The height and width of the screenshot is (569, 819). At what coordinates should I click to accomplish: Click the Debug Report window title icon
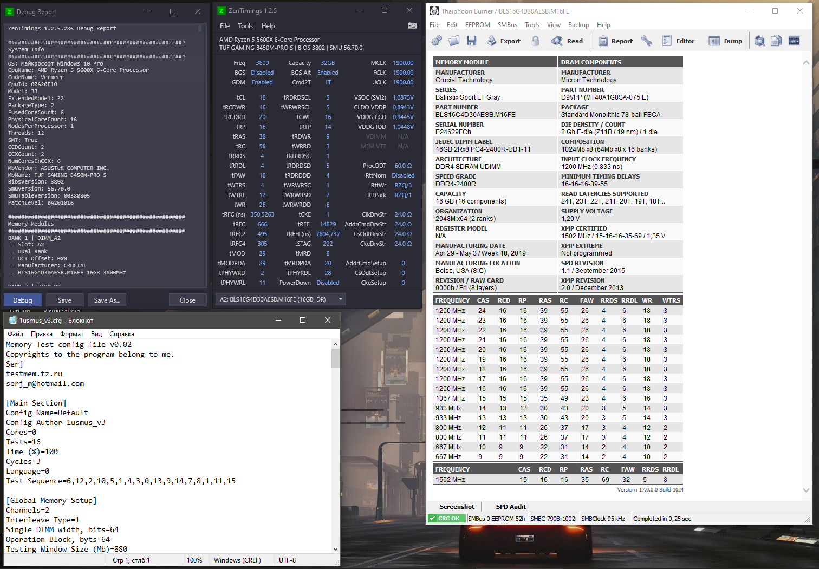(10, 11)
